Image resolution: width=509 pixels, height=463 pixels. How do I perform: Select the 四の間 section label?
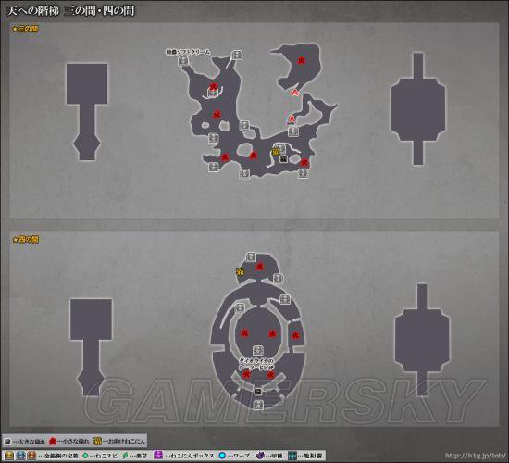coord(25,240)
